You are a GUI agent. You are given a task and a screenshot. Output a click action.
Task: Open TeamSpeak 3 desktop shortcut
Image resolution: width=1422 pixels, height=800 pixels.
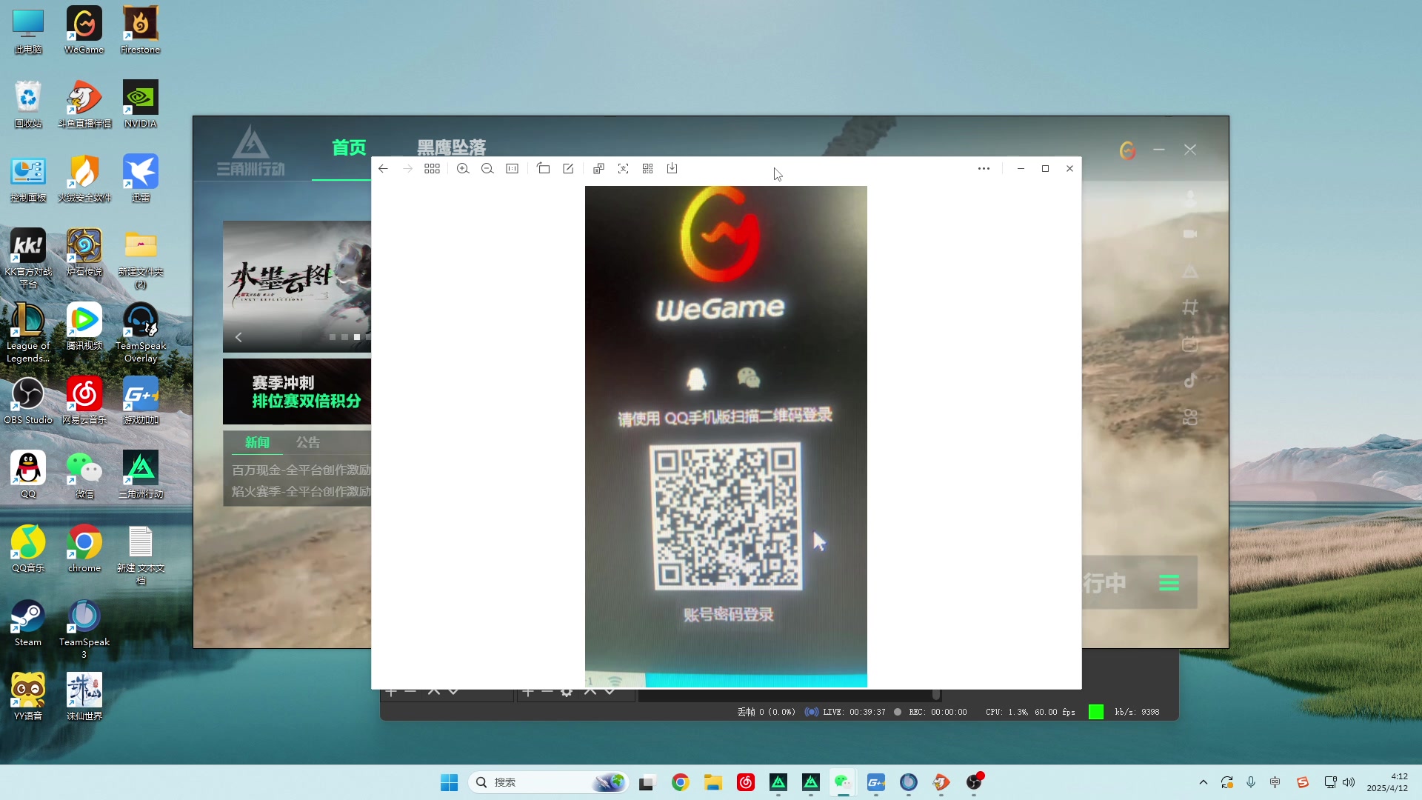point(84,629)
